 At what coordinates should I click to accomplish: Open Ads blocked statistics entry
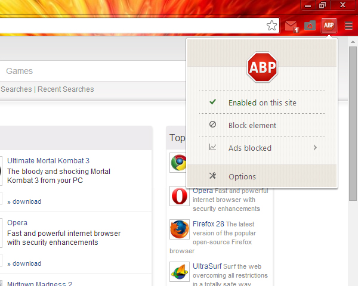(x=262, y=148)
